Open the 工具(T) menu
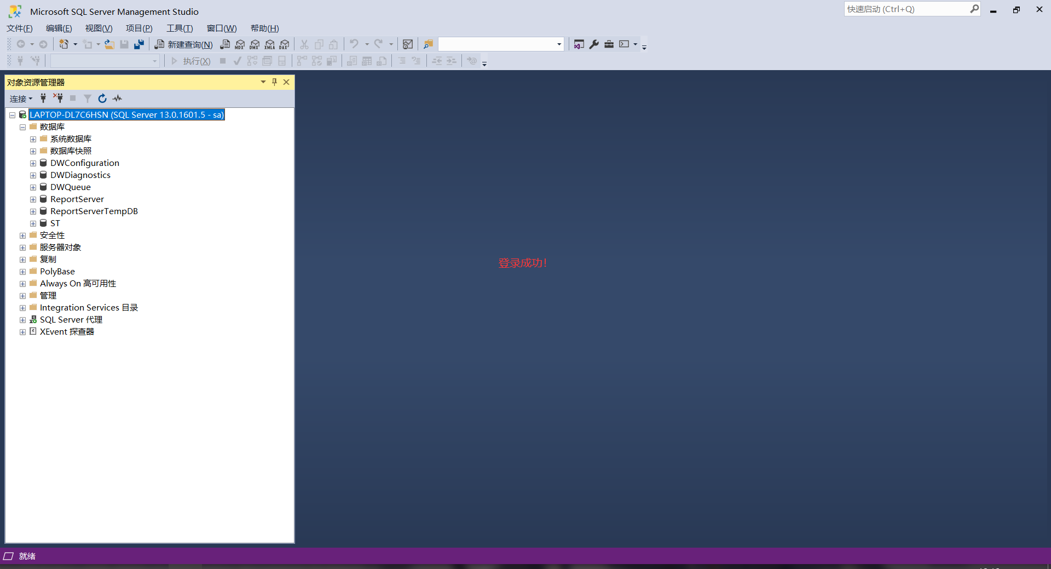Image resolution: width=1051 pixels, height=569 pixels. tap(180, 28)
